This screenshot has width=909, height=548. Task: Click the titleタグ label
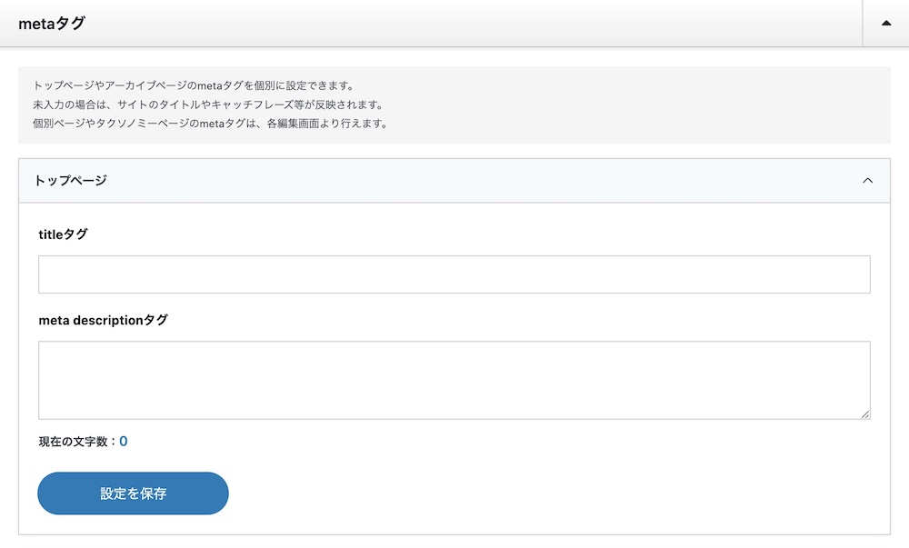[64, 234]
